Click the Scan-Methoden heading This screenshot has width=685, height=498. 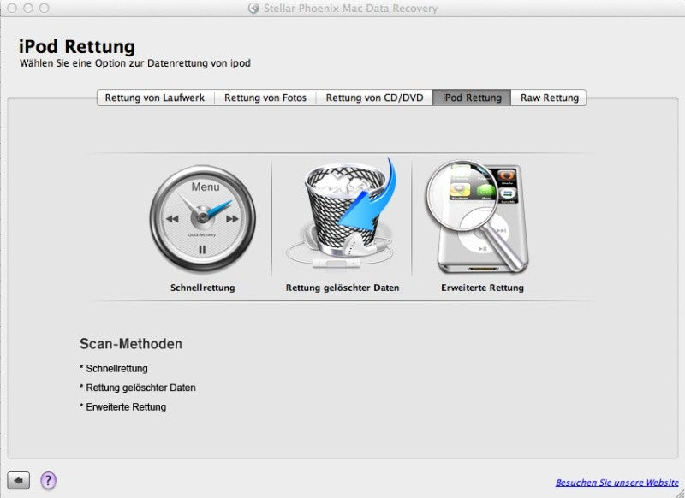point(131,344)
